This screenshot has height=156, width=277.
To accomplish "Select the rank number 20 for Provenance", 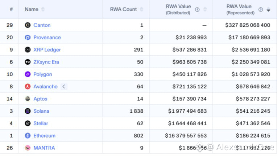I will 10,38.
